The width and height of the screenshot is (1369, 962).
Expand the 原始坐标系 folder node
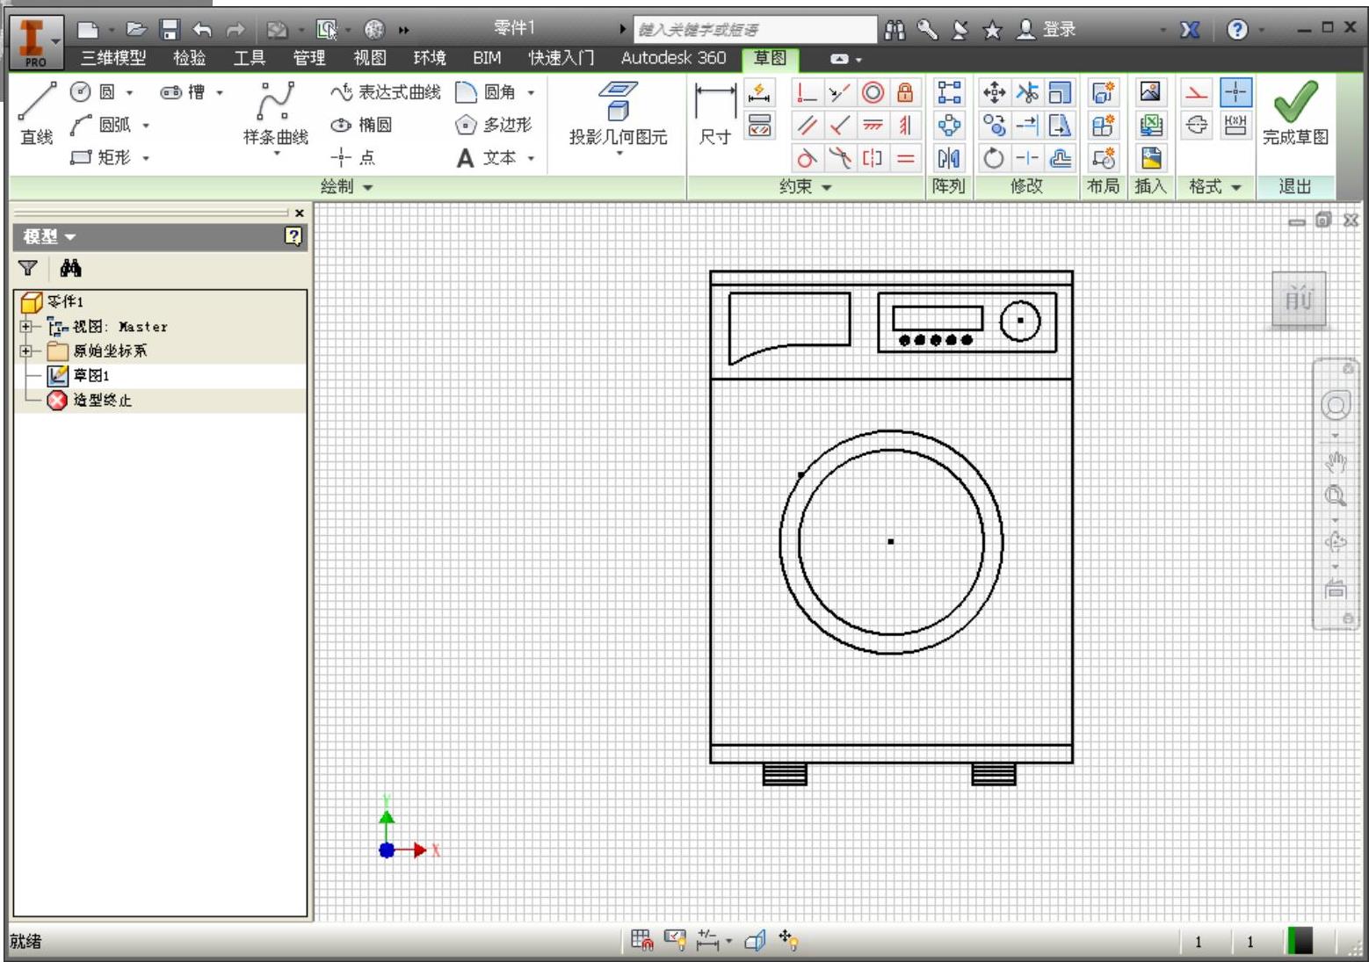(25, 351)
